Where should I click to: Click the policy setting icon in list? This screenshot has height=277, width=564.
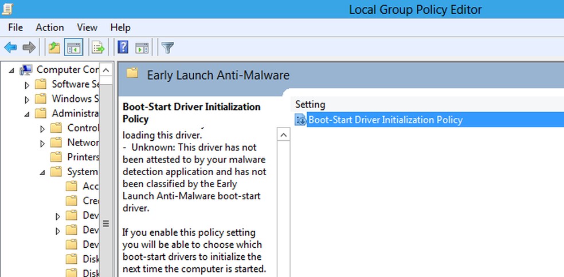pos(301,120)
